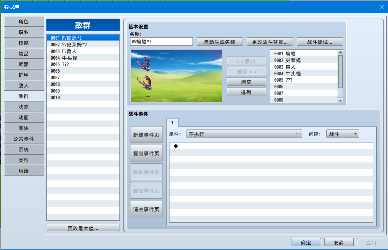Select the upper bat in battle preview

[143, 64]
